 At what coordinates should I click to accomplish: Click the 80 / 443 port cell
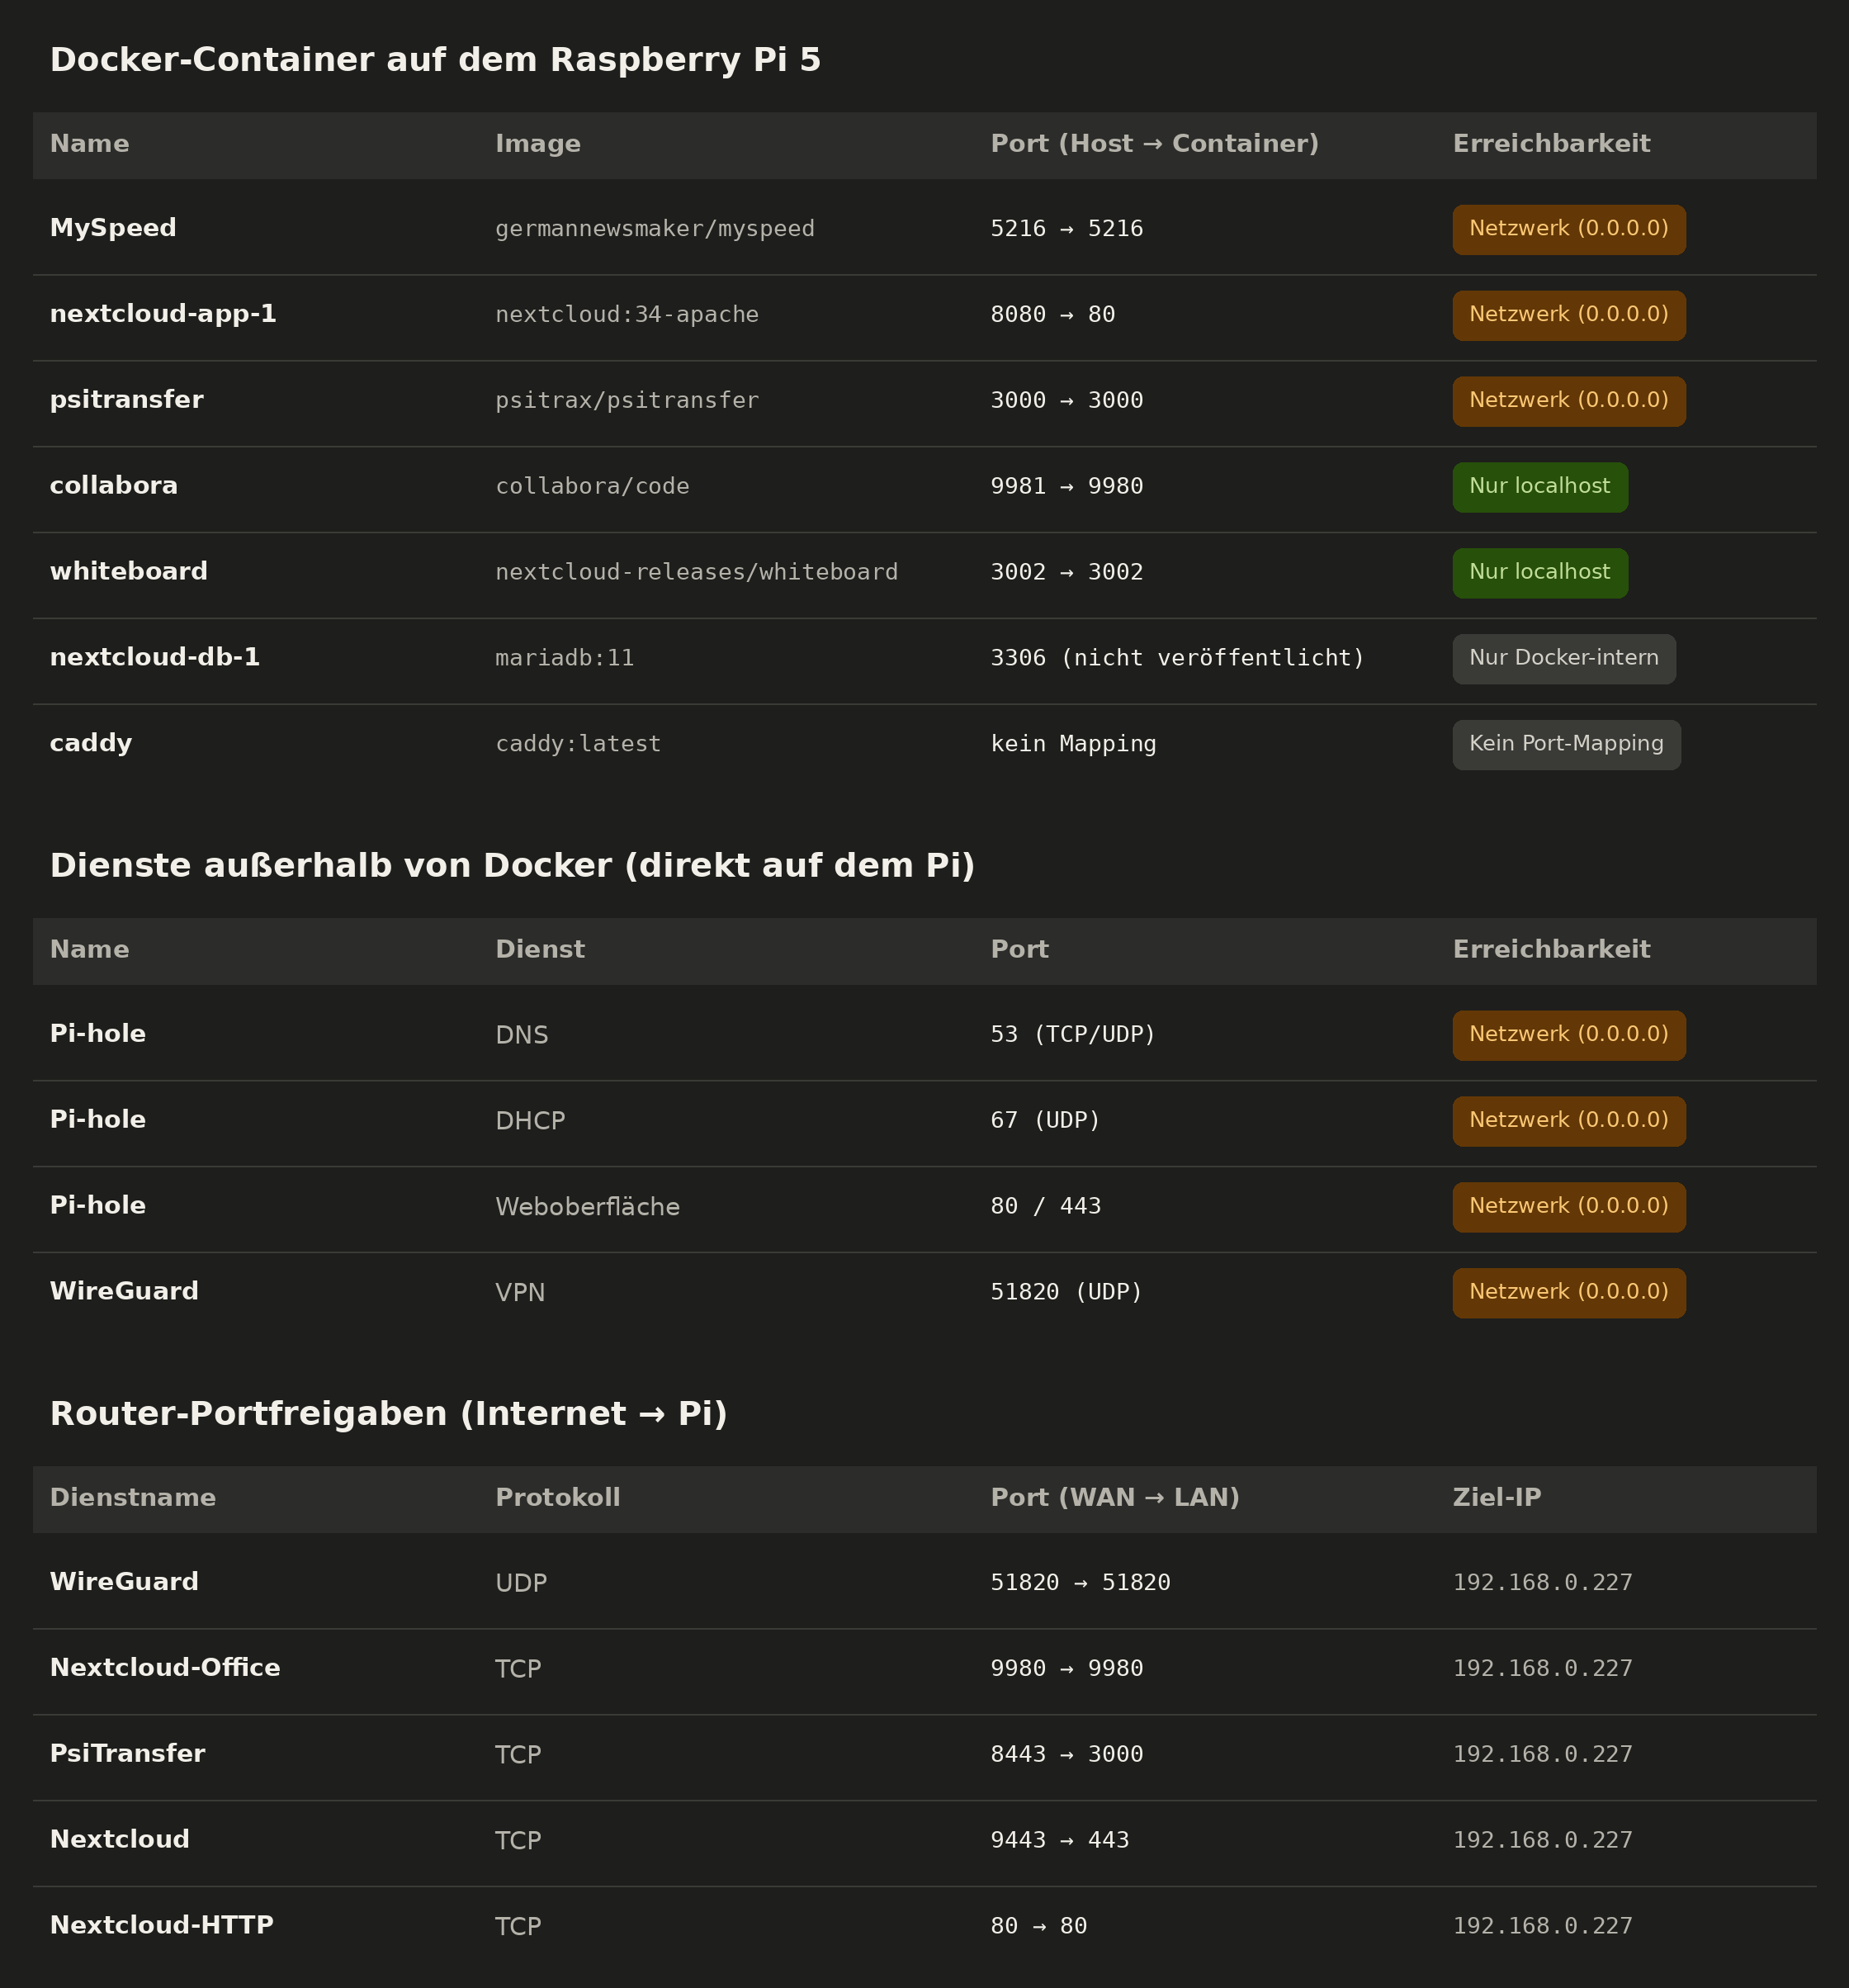[x=1046, y=1207]
